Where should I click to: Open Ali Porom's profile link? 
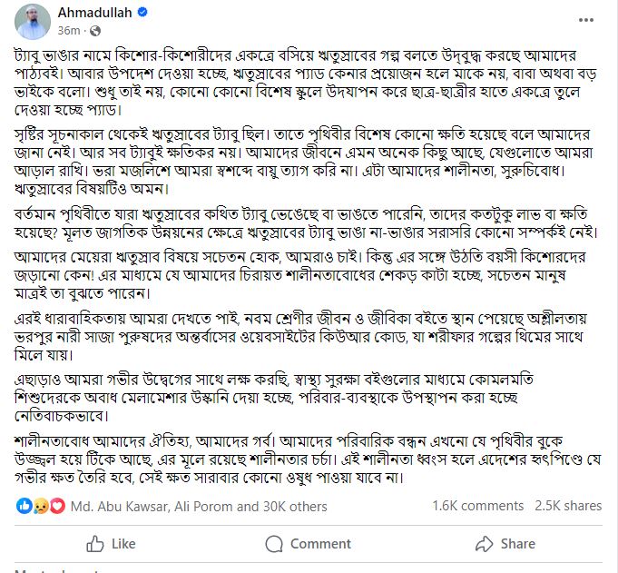(201, 507)
